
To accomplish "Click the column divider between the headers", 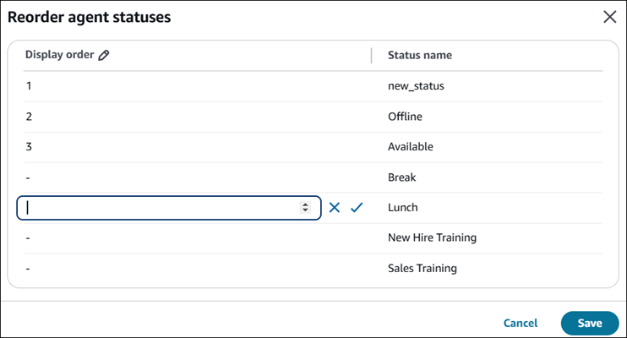I will pyautogui.click(x=371, y=55).
